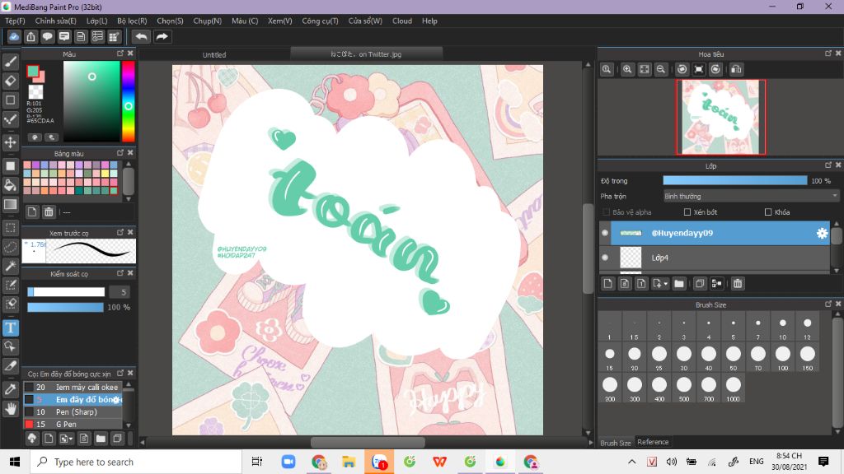The height and width of the screenshot is (474, 844).
Task: Open the Tệp(F) menu
Action: (15, 21)
